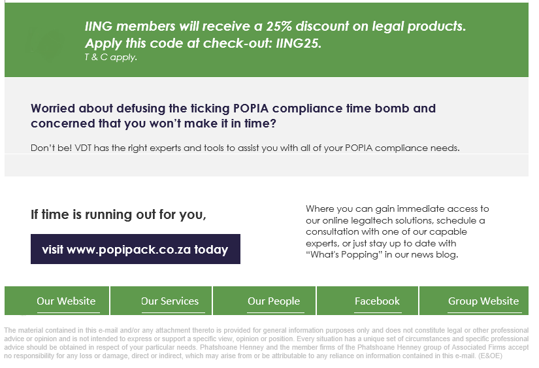Click the POPIA compliance time bomb headline
Screen dimensions: 539x368
[x=233, y=109]
